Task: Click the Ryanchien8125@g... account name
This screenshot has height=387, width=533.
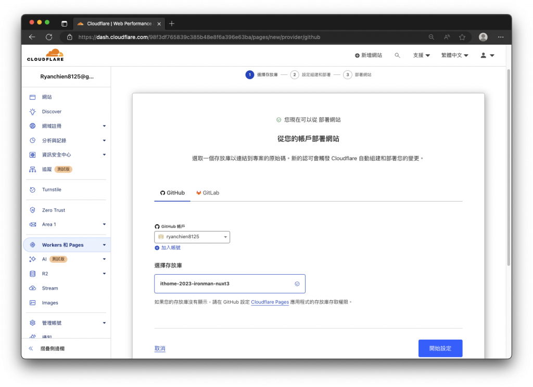Action: point(67,76)
